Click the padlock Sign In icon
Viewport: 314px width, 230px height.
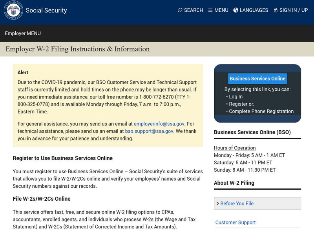click(x=276, y=10)
